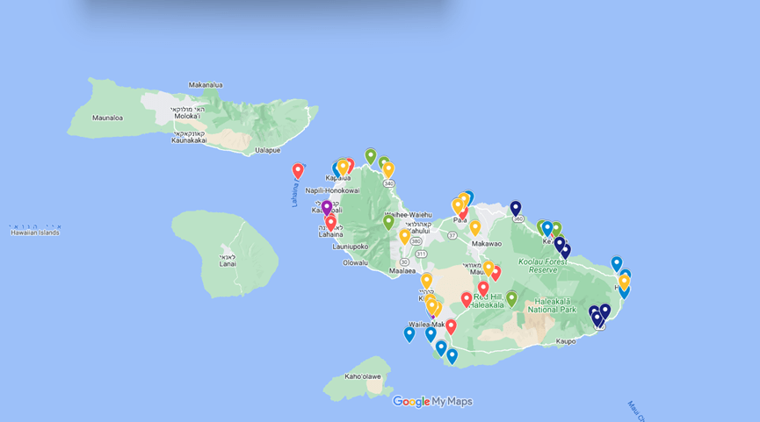The image size is (760, 422).
Task: Select the yellow pin at Hana
Action: coord(624,282)
